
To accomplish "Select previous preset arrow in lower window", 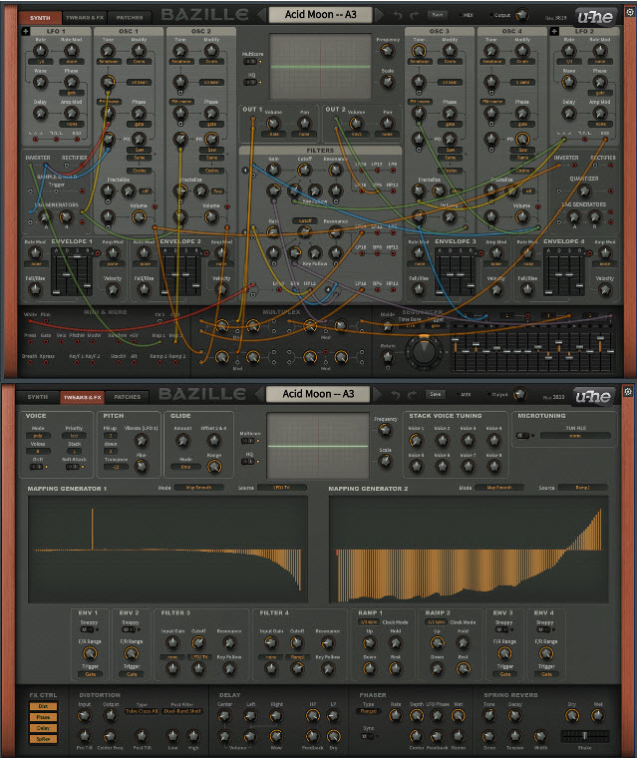I will [x=259, y=394].
